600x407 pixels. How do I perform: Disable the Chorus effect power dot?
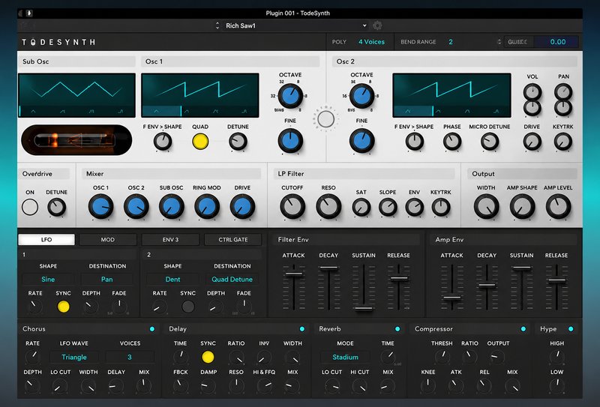152,329
